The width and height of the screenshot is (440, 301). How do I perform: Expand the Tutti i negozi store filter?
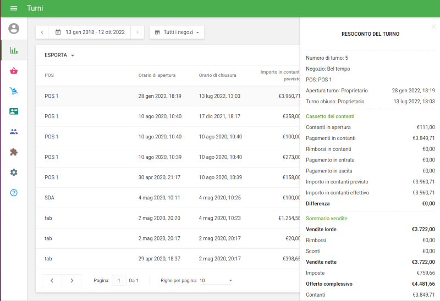tap(177, 32)
